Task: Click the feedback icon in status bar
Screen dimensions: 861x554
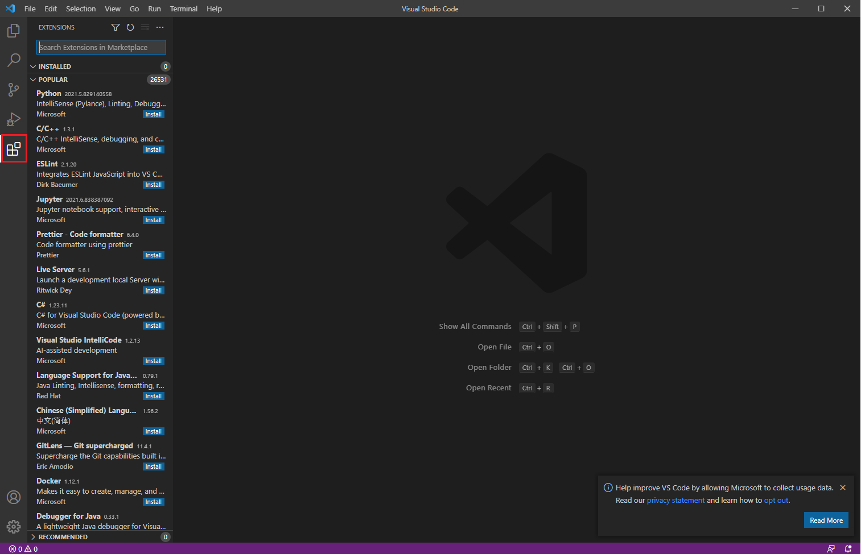Action: coord(831,549)
